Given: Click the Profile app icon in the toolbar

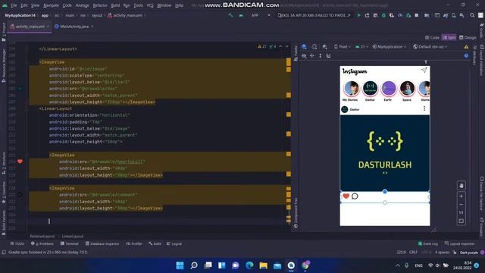Looking at the screenshot, I should point(400,15).
